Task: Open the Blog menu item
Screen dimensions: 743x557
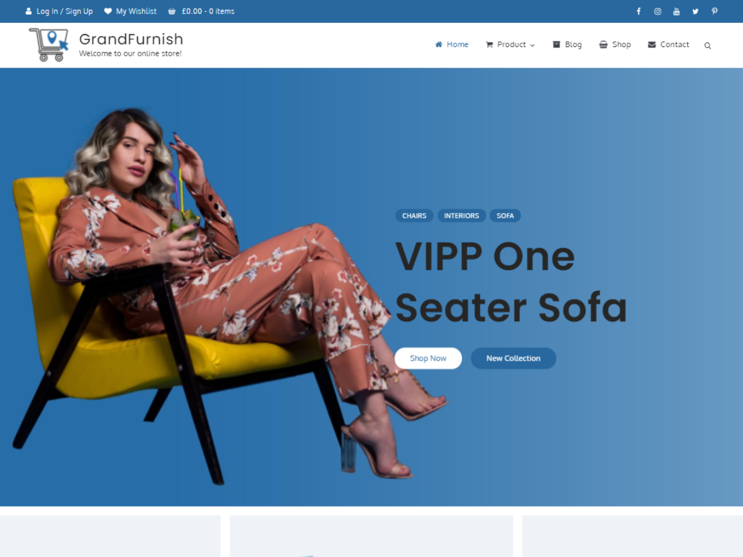Action: [567, 45]
